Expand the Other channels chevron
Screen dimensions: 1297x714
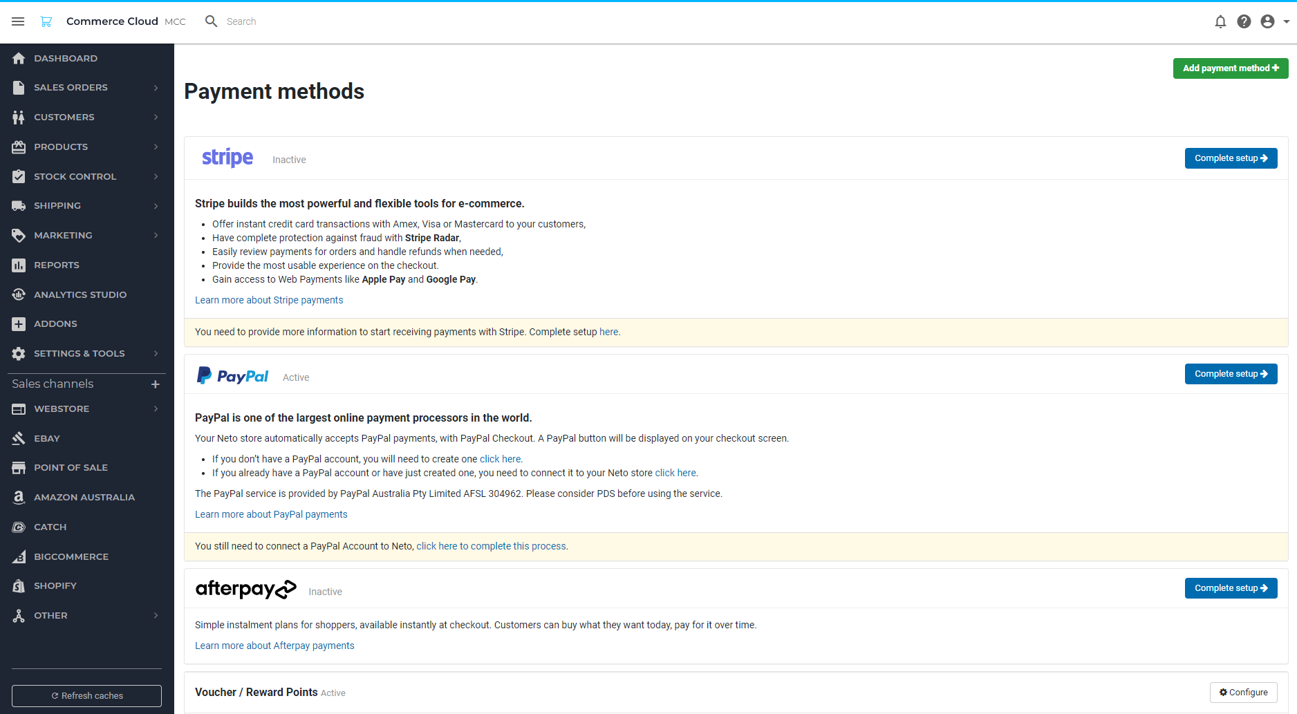(x=156, y=615)
